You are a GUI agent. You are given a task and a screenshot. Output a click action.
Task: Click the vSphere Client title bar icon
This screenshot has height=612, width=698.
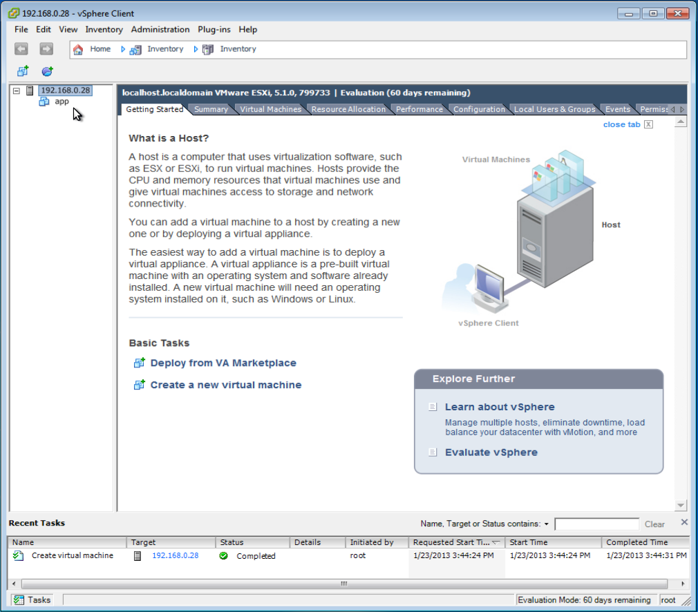click(x=13, y=13)
